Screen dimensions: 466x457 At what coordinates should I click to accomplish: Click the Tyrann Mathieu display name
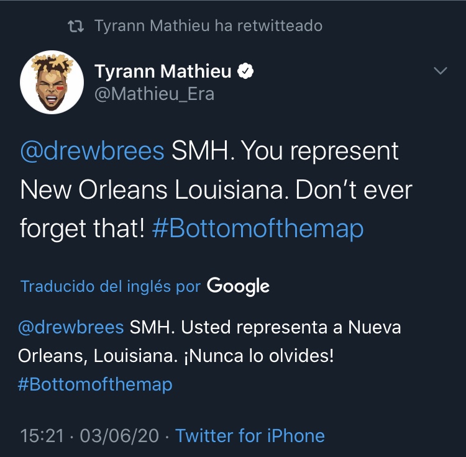point(163,72)
